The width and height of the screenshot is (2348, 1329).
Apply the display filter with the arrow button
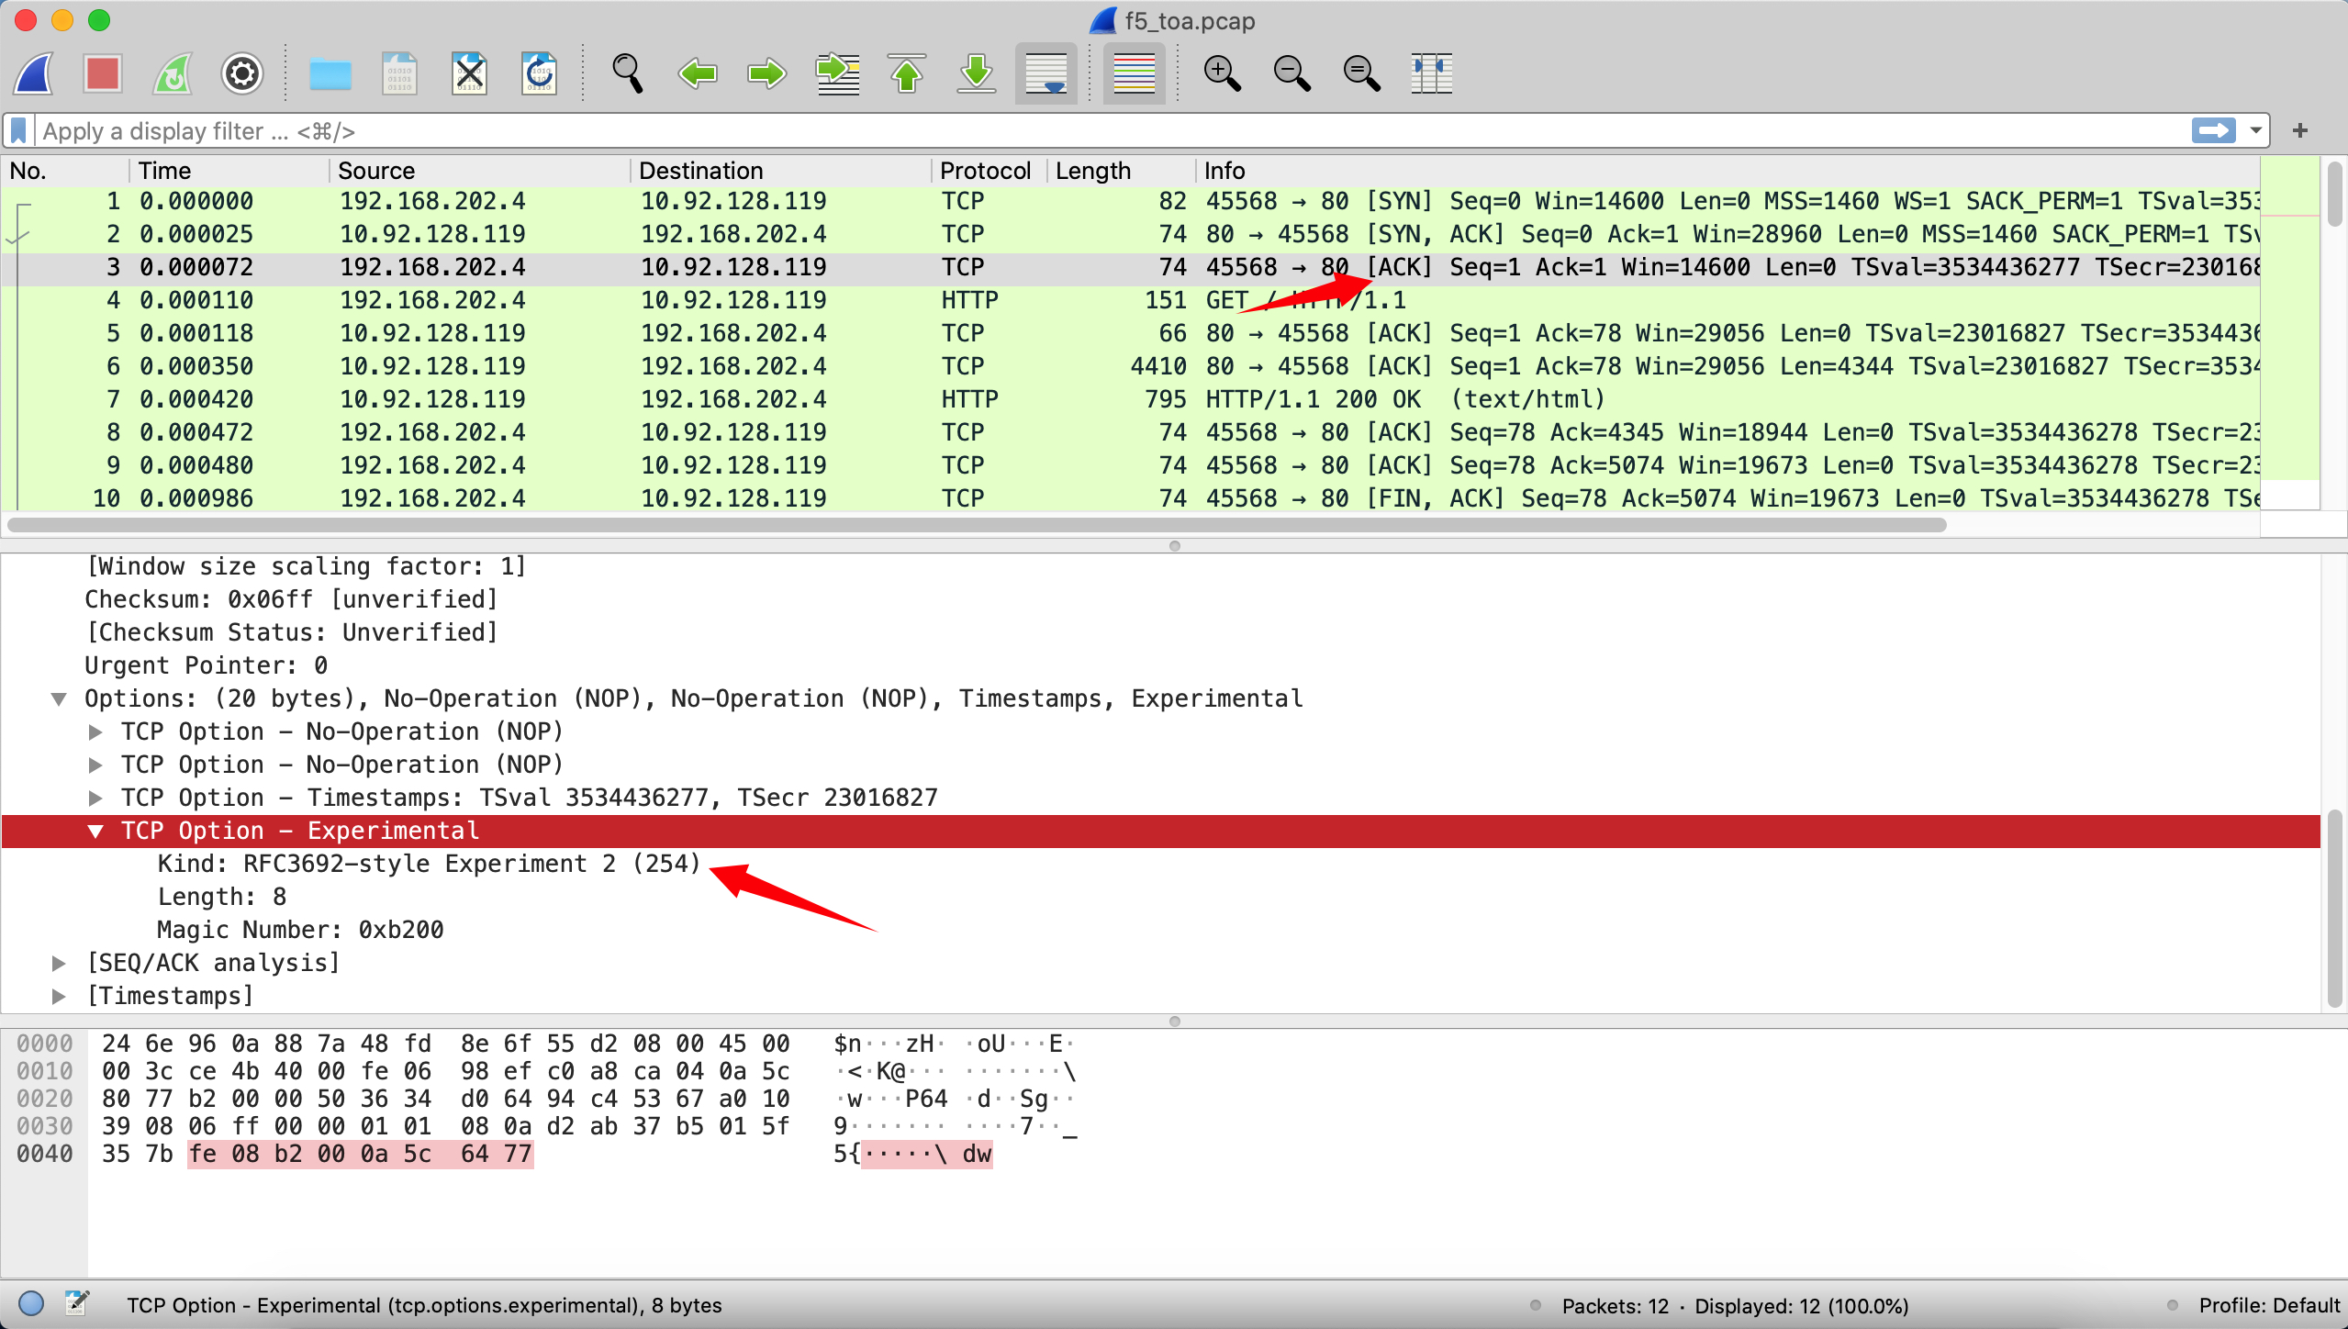click(2214, 130)
